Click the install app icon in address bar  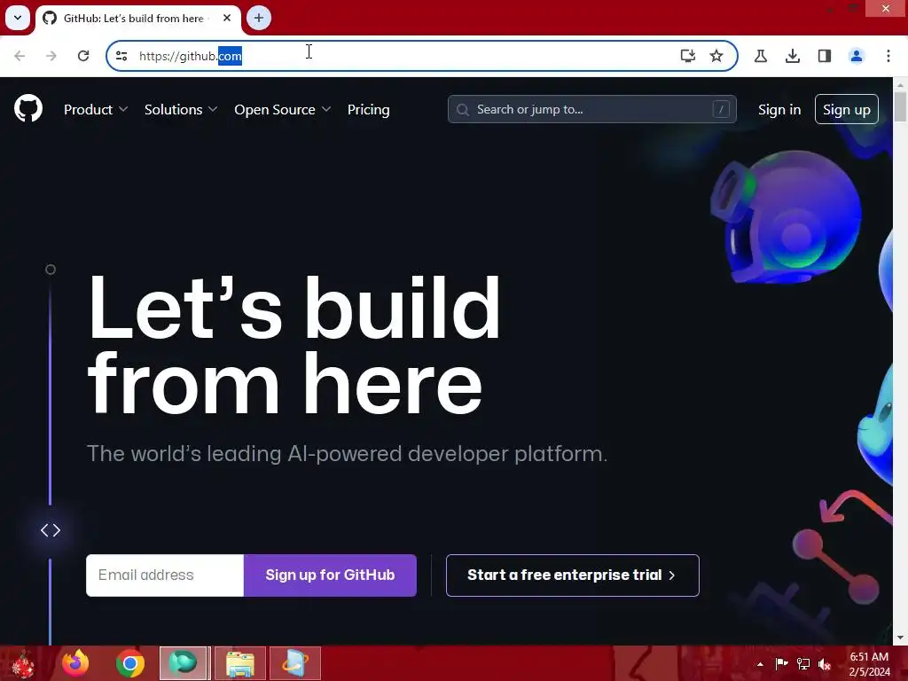(x=687, y=56)
